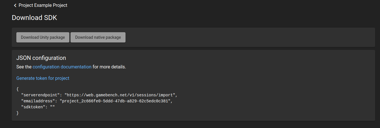Click empty area right of Download native package
The image size is (380, 128).
249,37
